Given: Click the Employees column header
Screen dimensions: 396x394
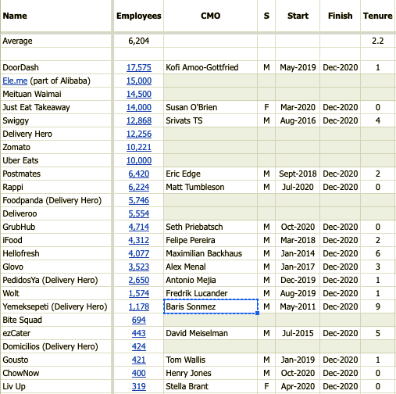Looking at the screenshot, I should (x=139, y=16).
